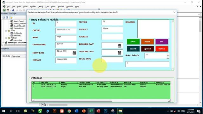
Task: Open the Select Criteria dropdown
Action: tap(168, 56)
